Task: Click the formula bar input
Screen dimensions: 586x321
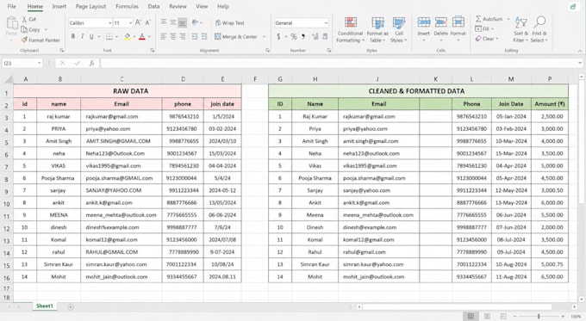Action: 340,64
